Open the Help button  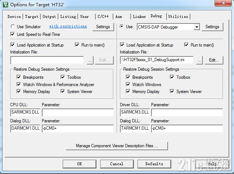[x=212, y=164]
